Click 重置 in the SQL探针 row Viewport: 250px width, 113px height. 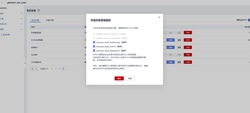[x=179, y=55]
